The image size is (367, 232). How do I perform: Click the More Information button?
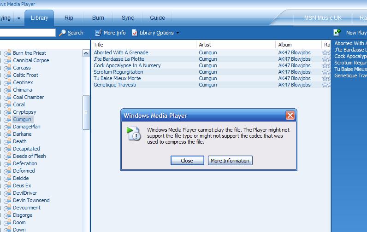[230, 161]
